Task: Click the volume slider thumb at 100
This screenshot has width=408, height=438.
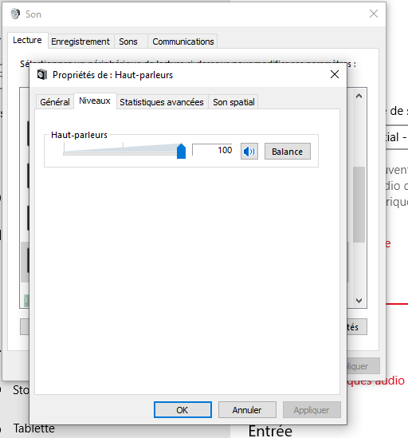Action: pos(181,151)
